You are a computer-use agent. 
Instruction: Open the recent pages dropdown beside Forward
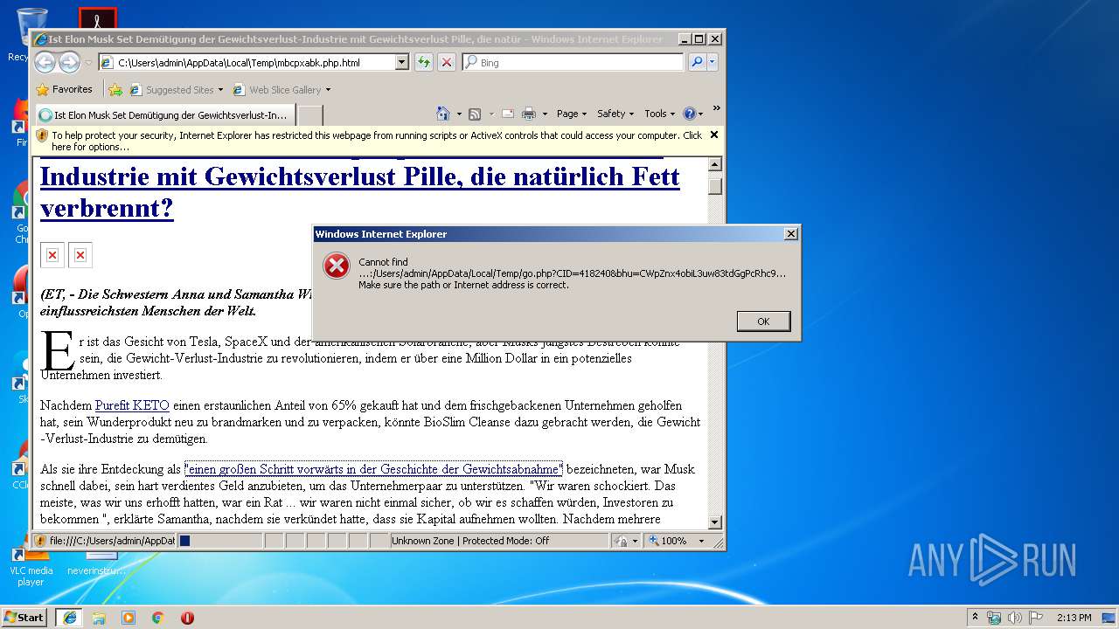click(x=88, y=63)
